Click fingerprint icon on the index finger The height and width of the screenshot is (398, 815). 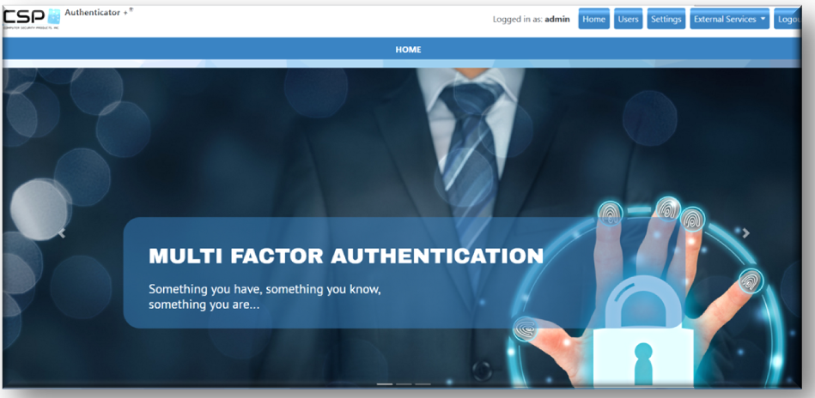pos(611,214)
